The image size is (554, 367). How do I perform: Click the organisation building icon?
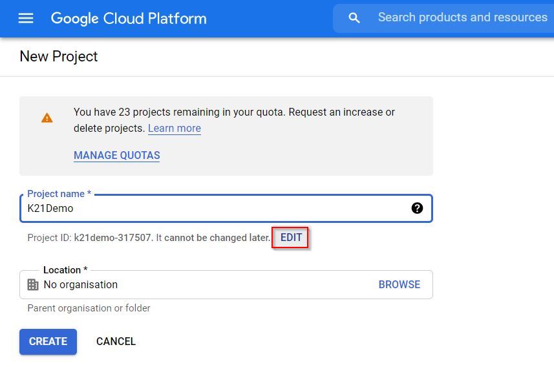pyautogui.click(x=33, y=285)
